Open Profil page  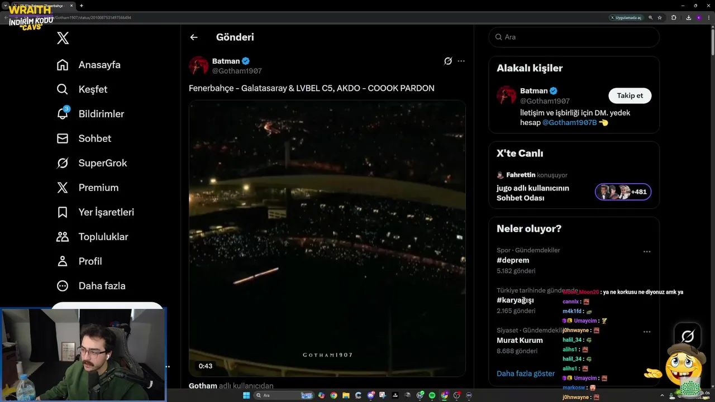pyautogui.click(x=79, y=261)
